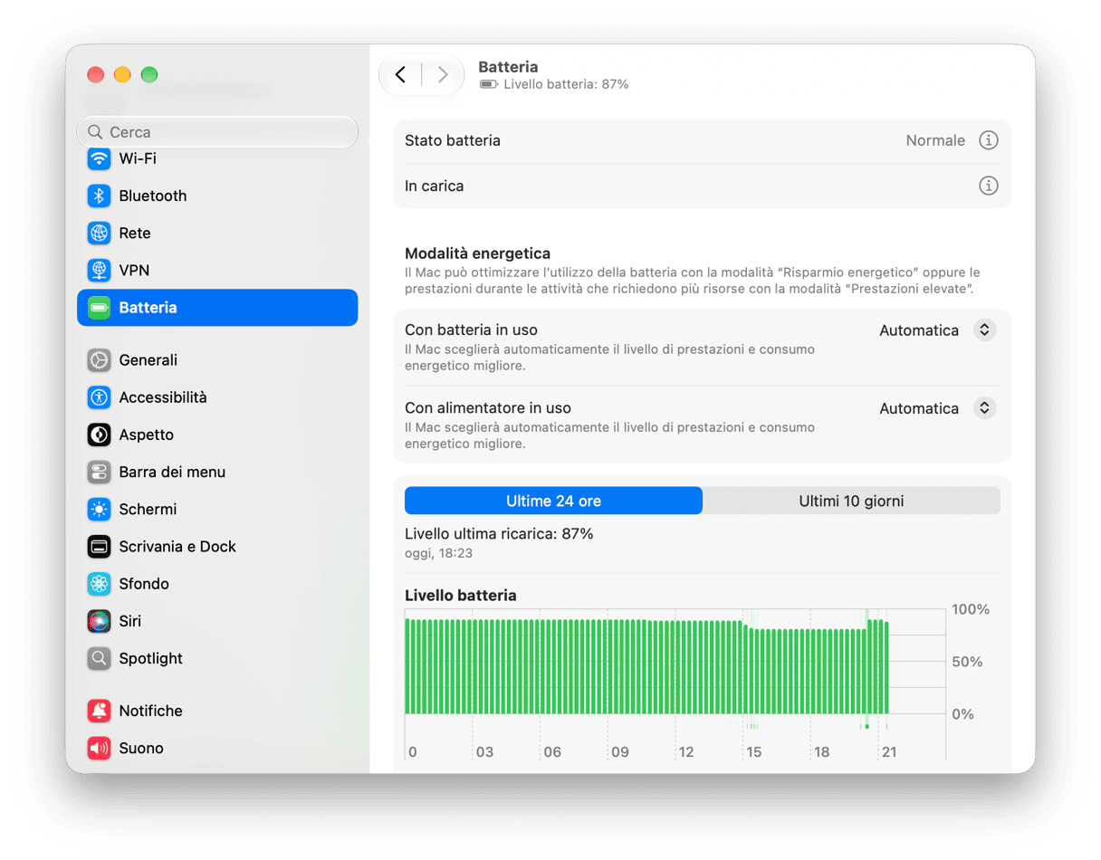Click the Batteria title in header

tap(508, 67)
